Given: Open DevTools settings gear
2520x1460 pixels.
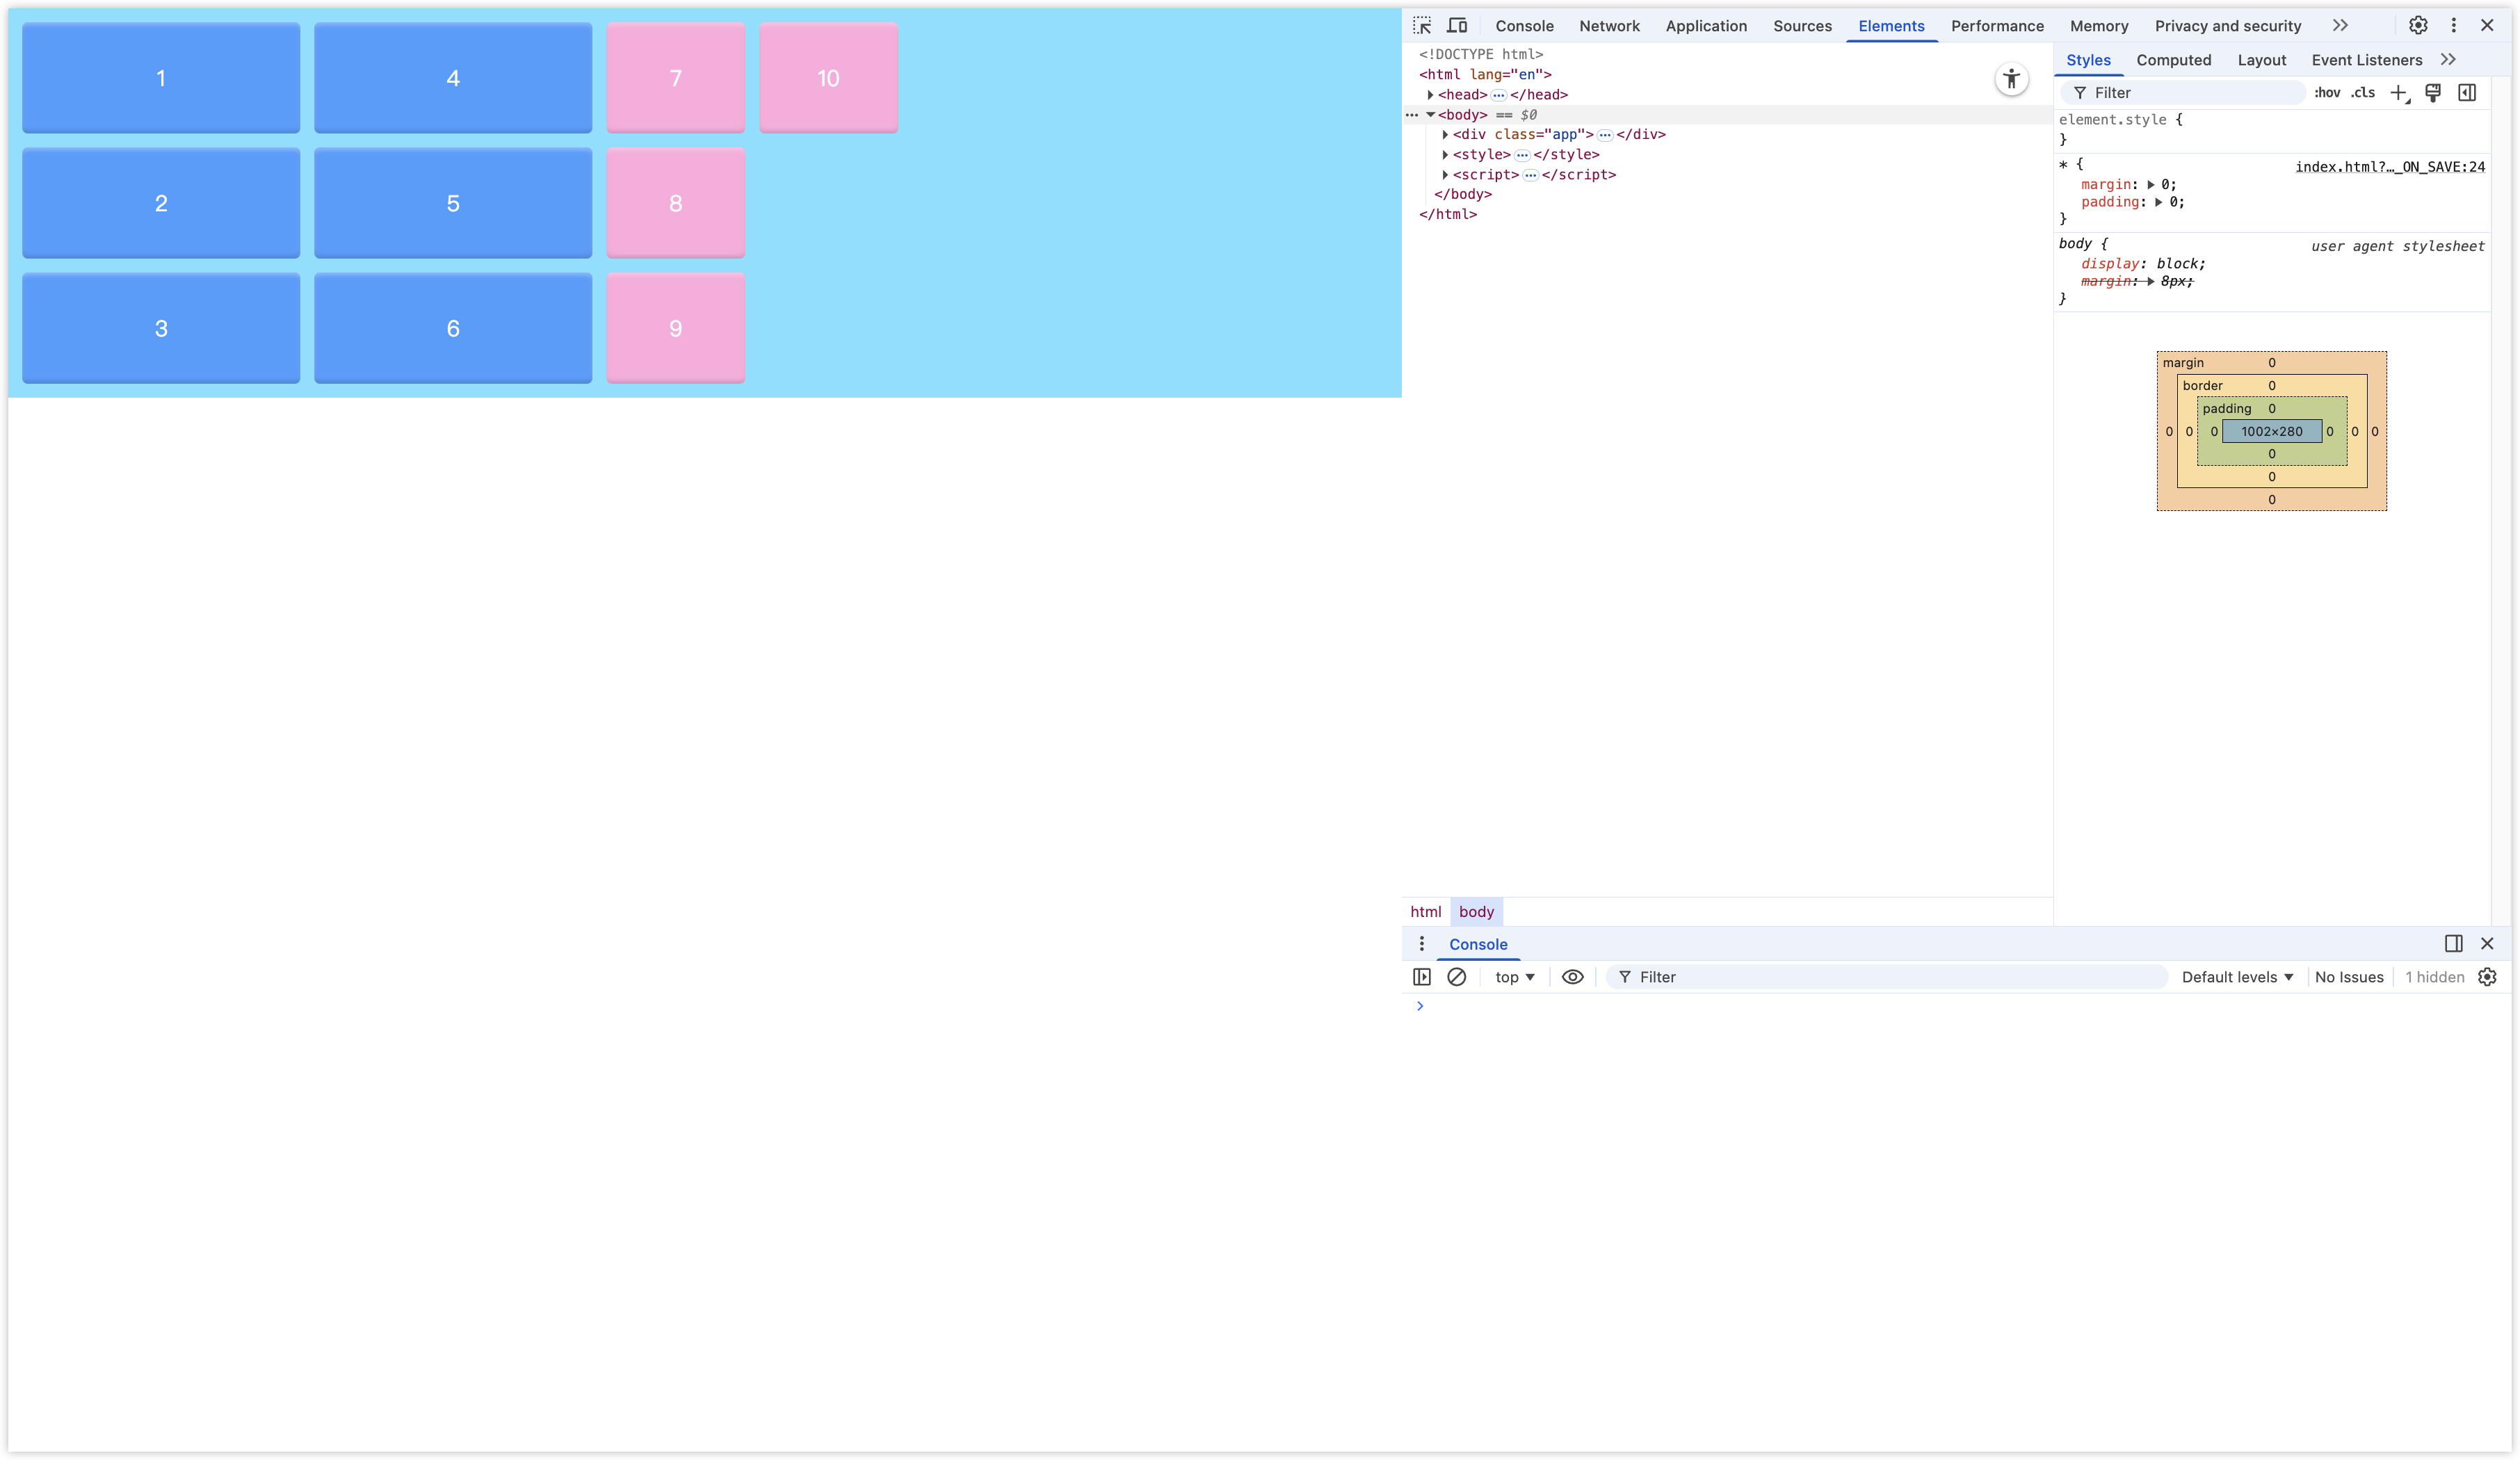Looking at the screenshot, I should tap(2418, 26).
